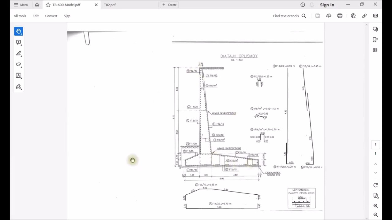Rotate the page with rotate icon
392x220 pixels.
[x=375, y=185]
